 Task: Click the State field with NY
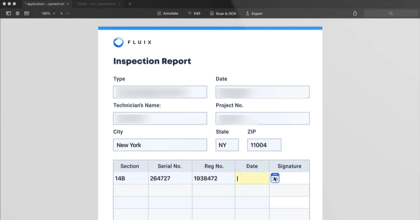[227, 145]
